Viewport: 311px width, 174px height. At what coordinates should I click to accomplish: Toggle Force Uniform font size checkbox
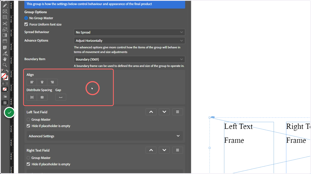(x=26, y=24)
